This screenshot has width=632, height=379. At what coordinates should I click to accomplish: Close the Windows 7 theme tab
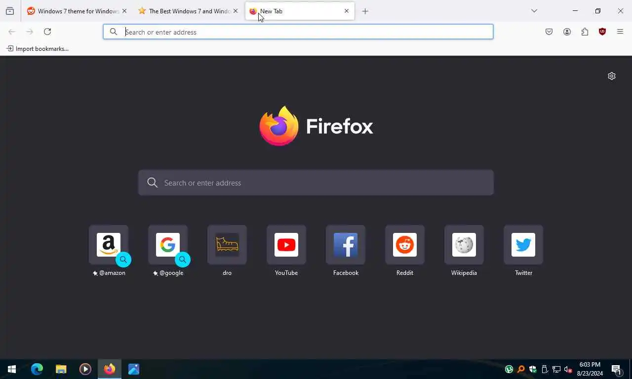124,11
